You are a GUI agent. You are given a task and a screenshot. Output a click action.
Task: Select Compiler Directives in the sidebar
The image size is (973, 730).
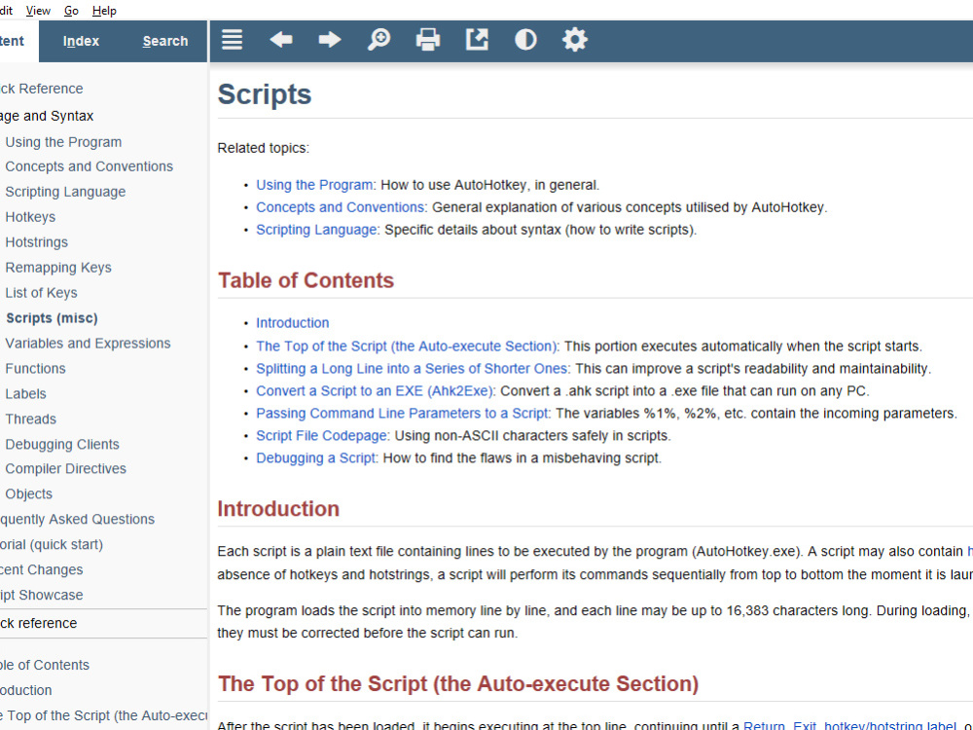pyautogui.click(x=65, y=469)
